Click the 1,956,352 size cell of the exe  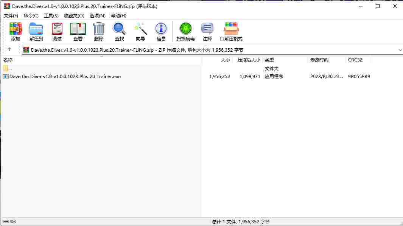pyautogui.click(x=219, y=76)
